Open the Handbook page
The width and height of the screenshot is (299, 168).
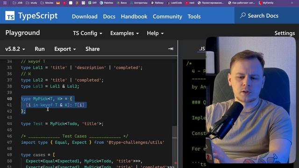tap(134, 17)
